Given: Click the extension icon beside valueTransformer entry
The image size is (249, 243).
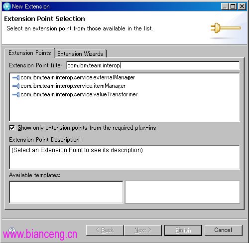Looking at the screenshot, I should (16, 94).
